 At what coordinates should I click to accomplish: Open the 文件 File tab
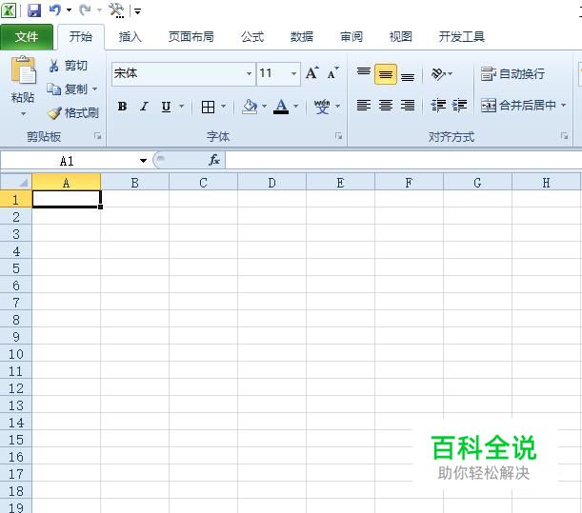pos(27,37)
